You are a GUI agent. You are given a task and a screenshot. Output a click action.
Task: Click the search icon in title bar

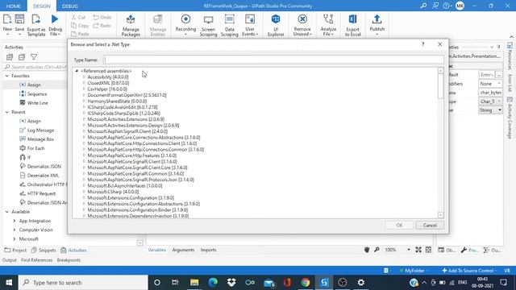click(423, 6)
